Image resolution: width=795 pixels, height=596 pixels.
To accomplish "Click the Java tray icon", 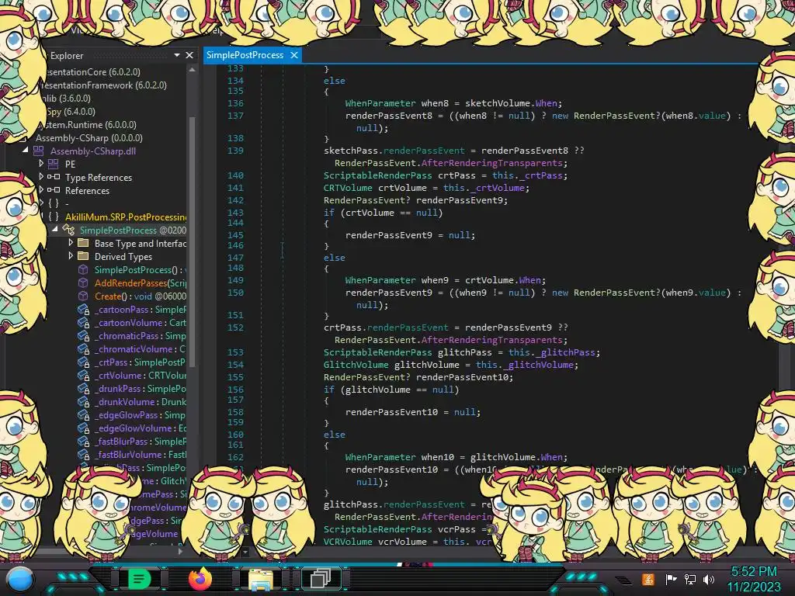I will tap(648, 579).
